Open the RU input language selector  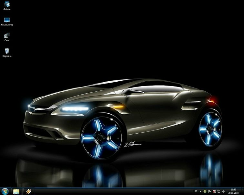[x=195, y=191]
